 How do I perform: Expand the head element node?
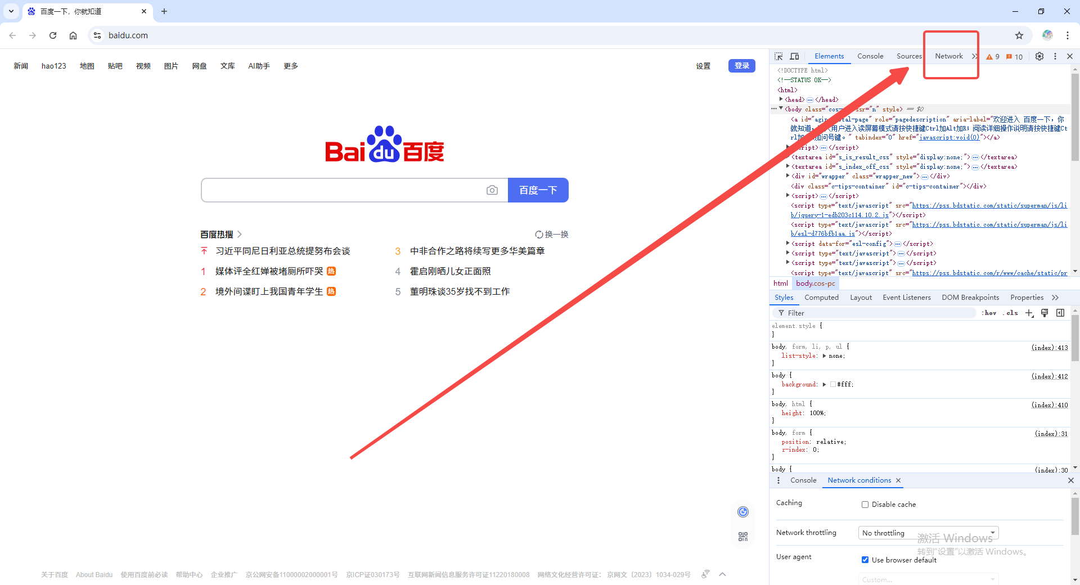781,100
